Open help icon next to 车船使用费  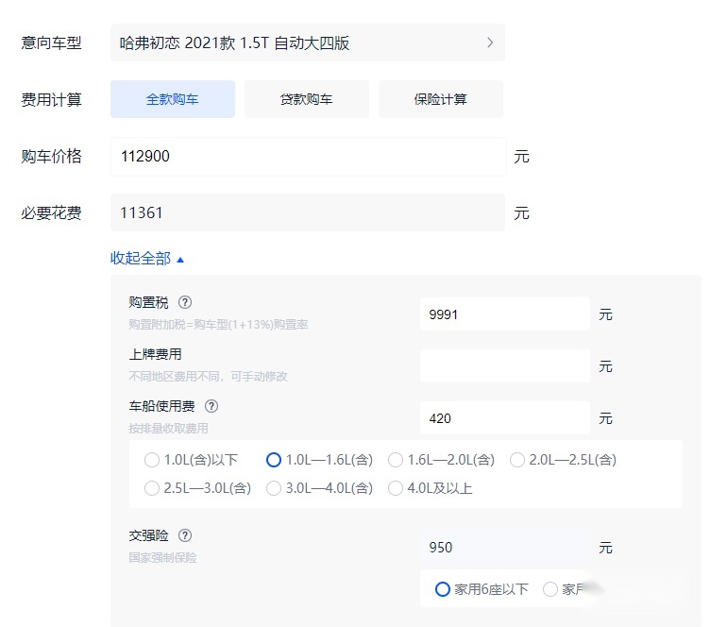pos(211,406)
